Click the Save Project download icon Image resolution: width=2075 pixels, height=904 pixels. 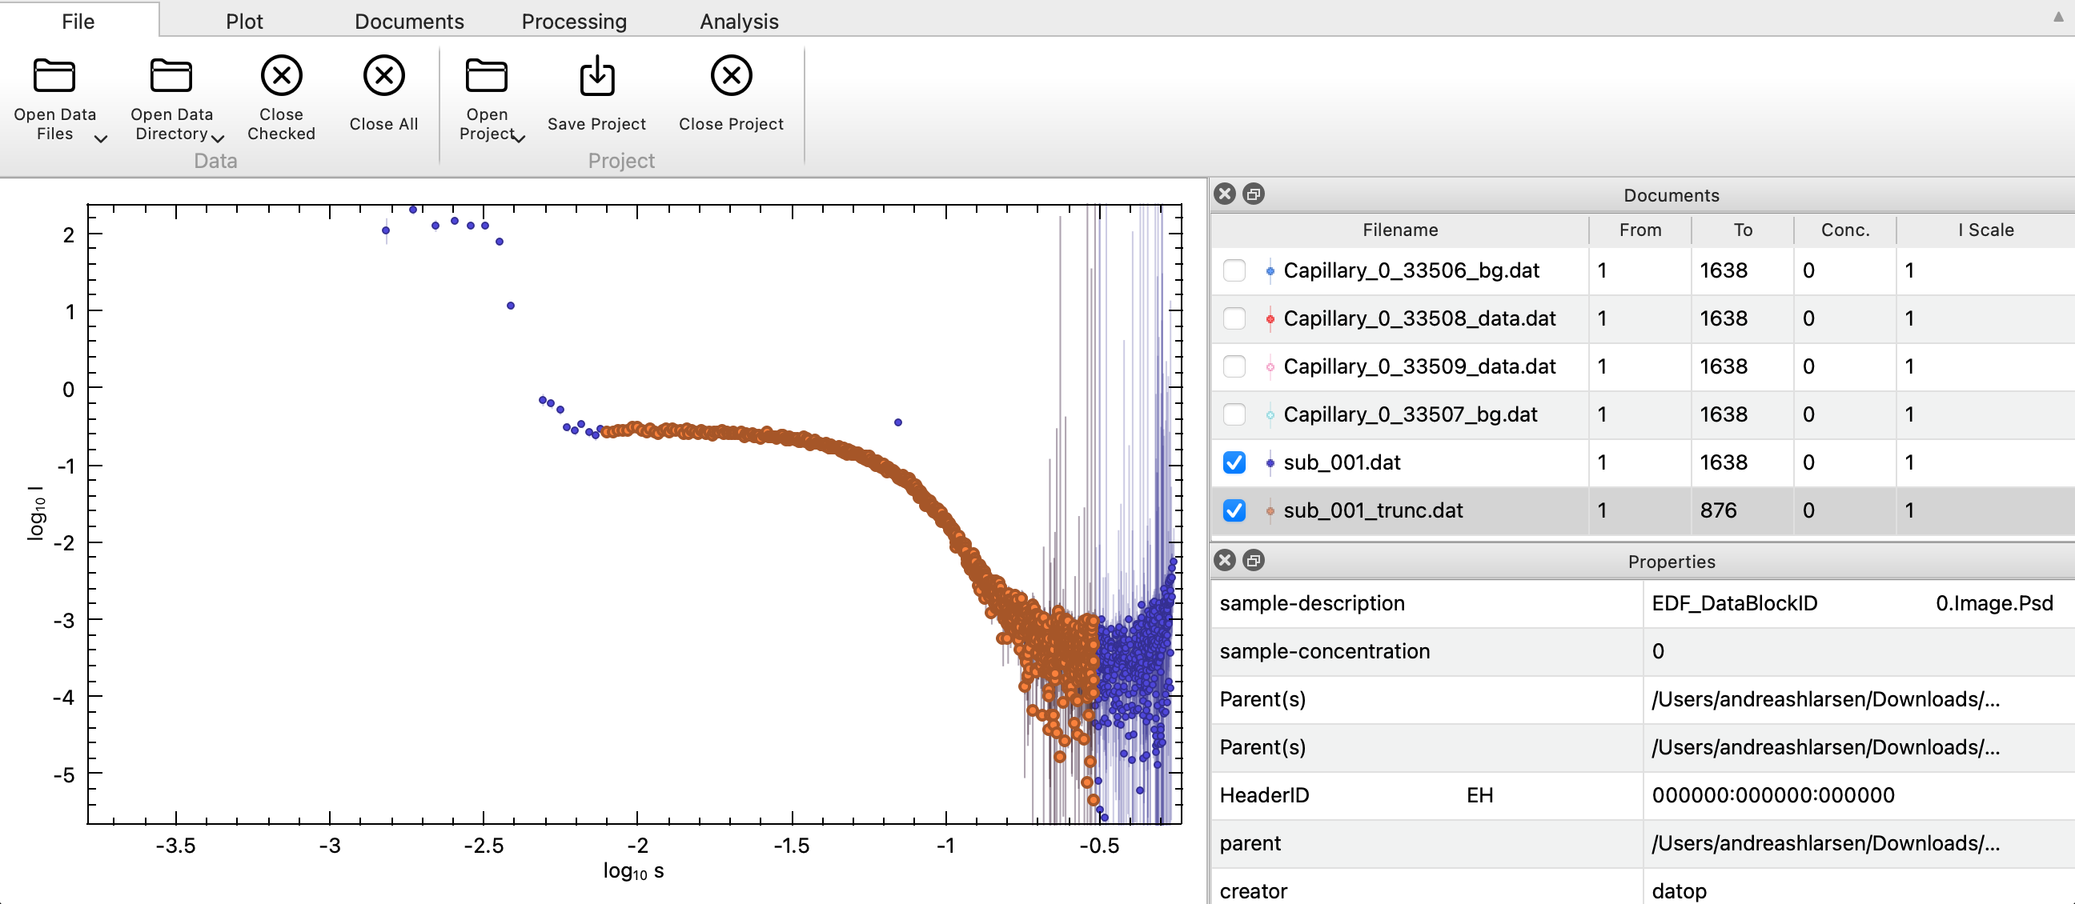[597, 76]
